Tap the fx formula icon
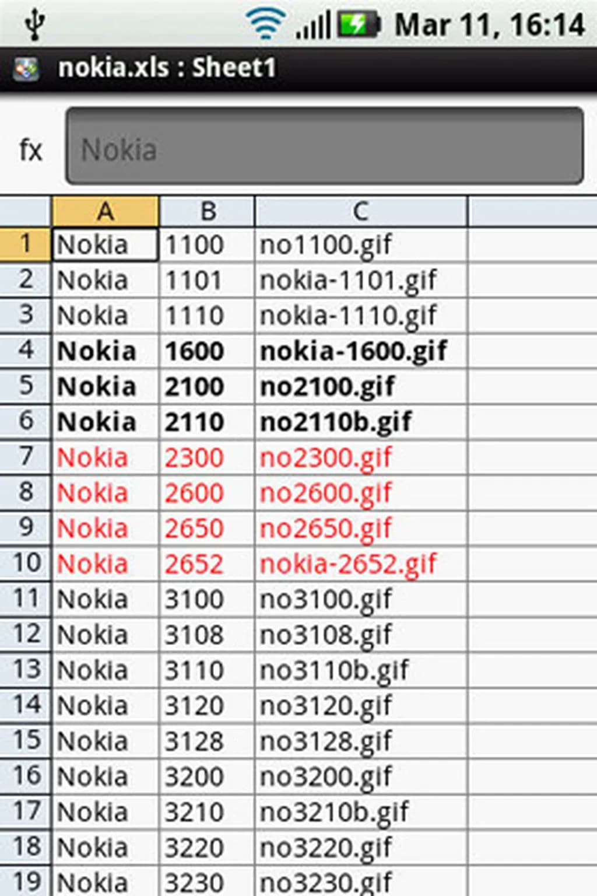597x896 pixels. pos(30,150)
